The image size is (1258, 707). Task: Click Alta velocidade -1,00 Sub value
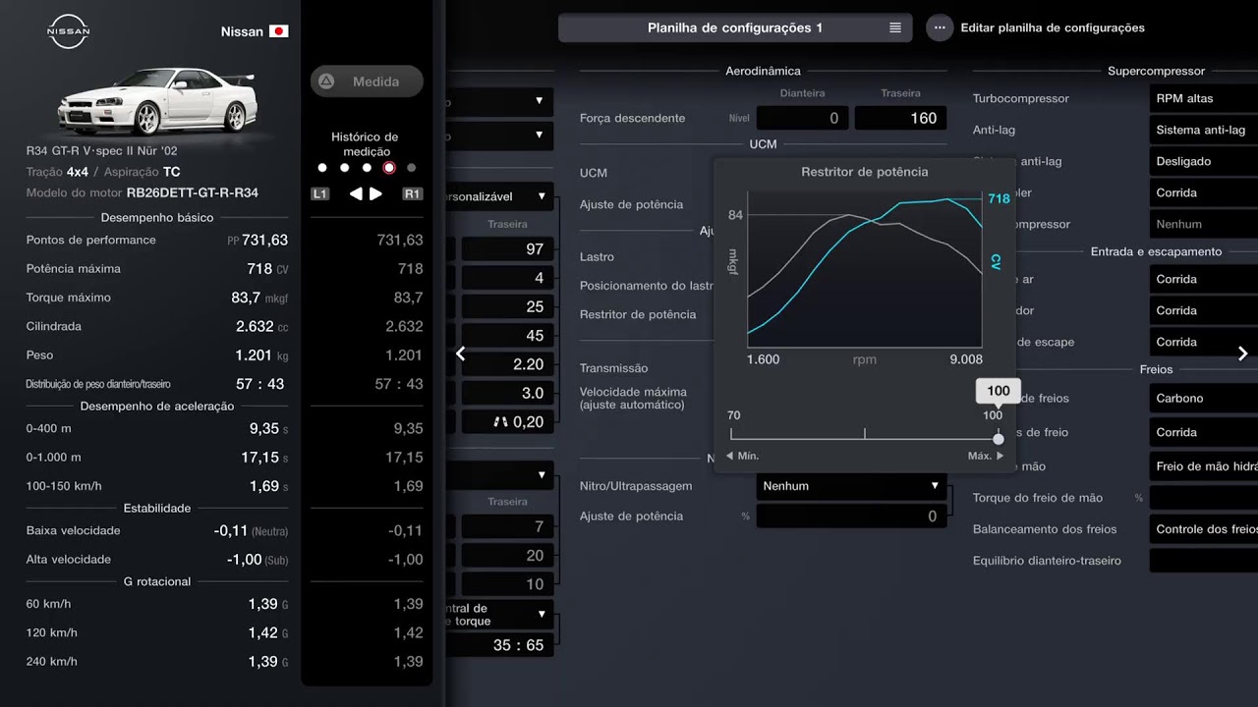coord(257,559)
